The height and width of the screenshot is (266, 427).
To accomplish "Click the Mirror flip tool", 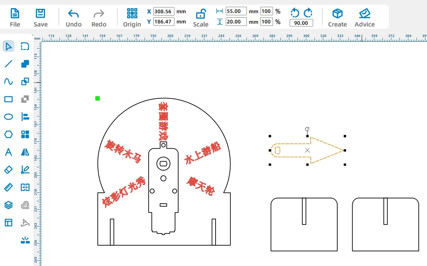I will pos(25,152).
